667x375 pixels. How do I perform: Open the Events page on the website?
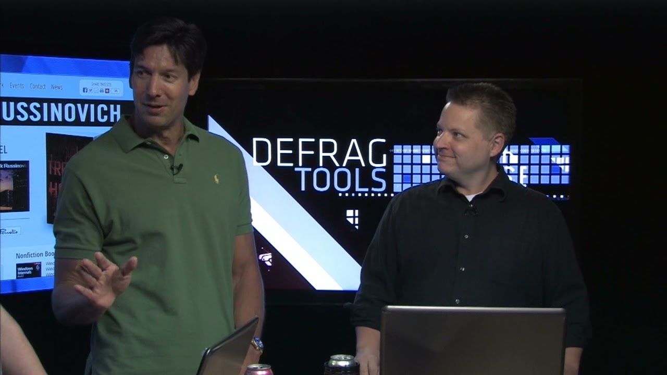[17, 86]
